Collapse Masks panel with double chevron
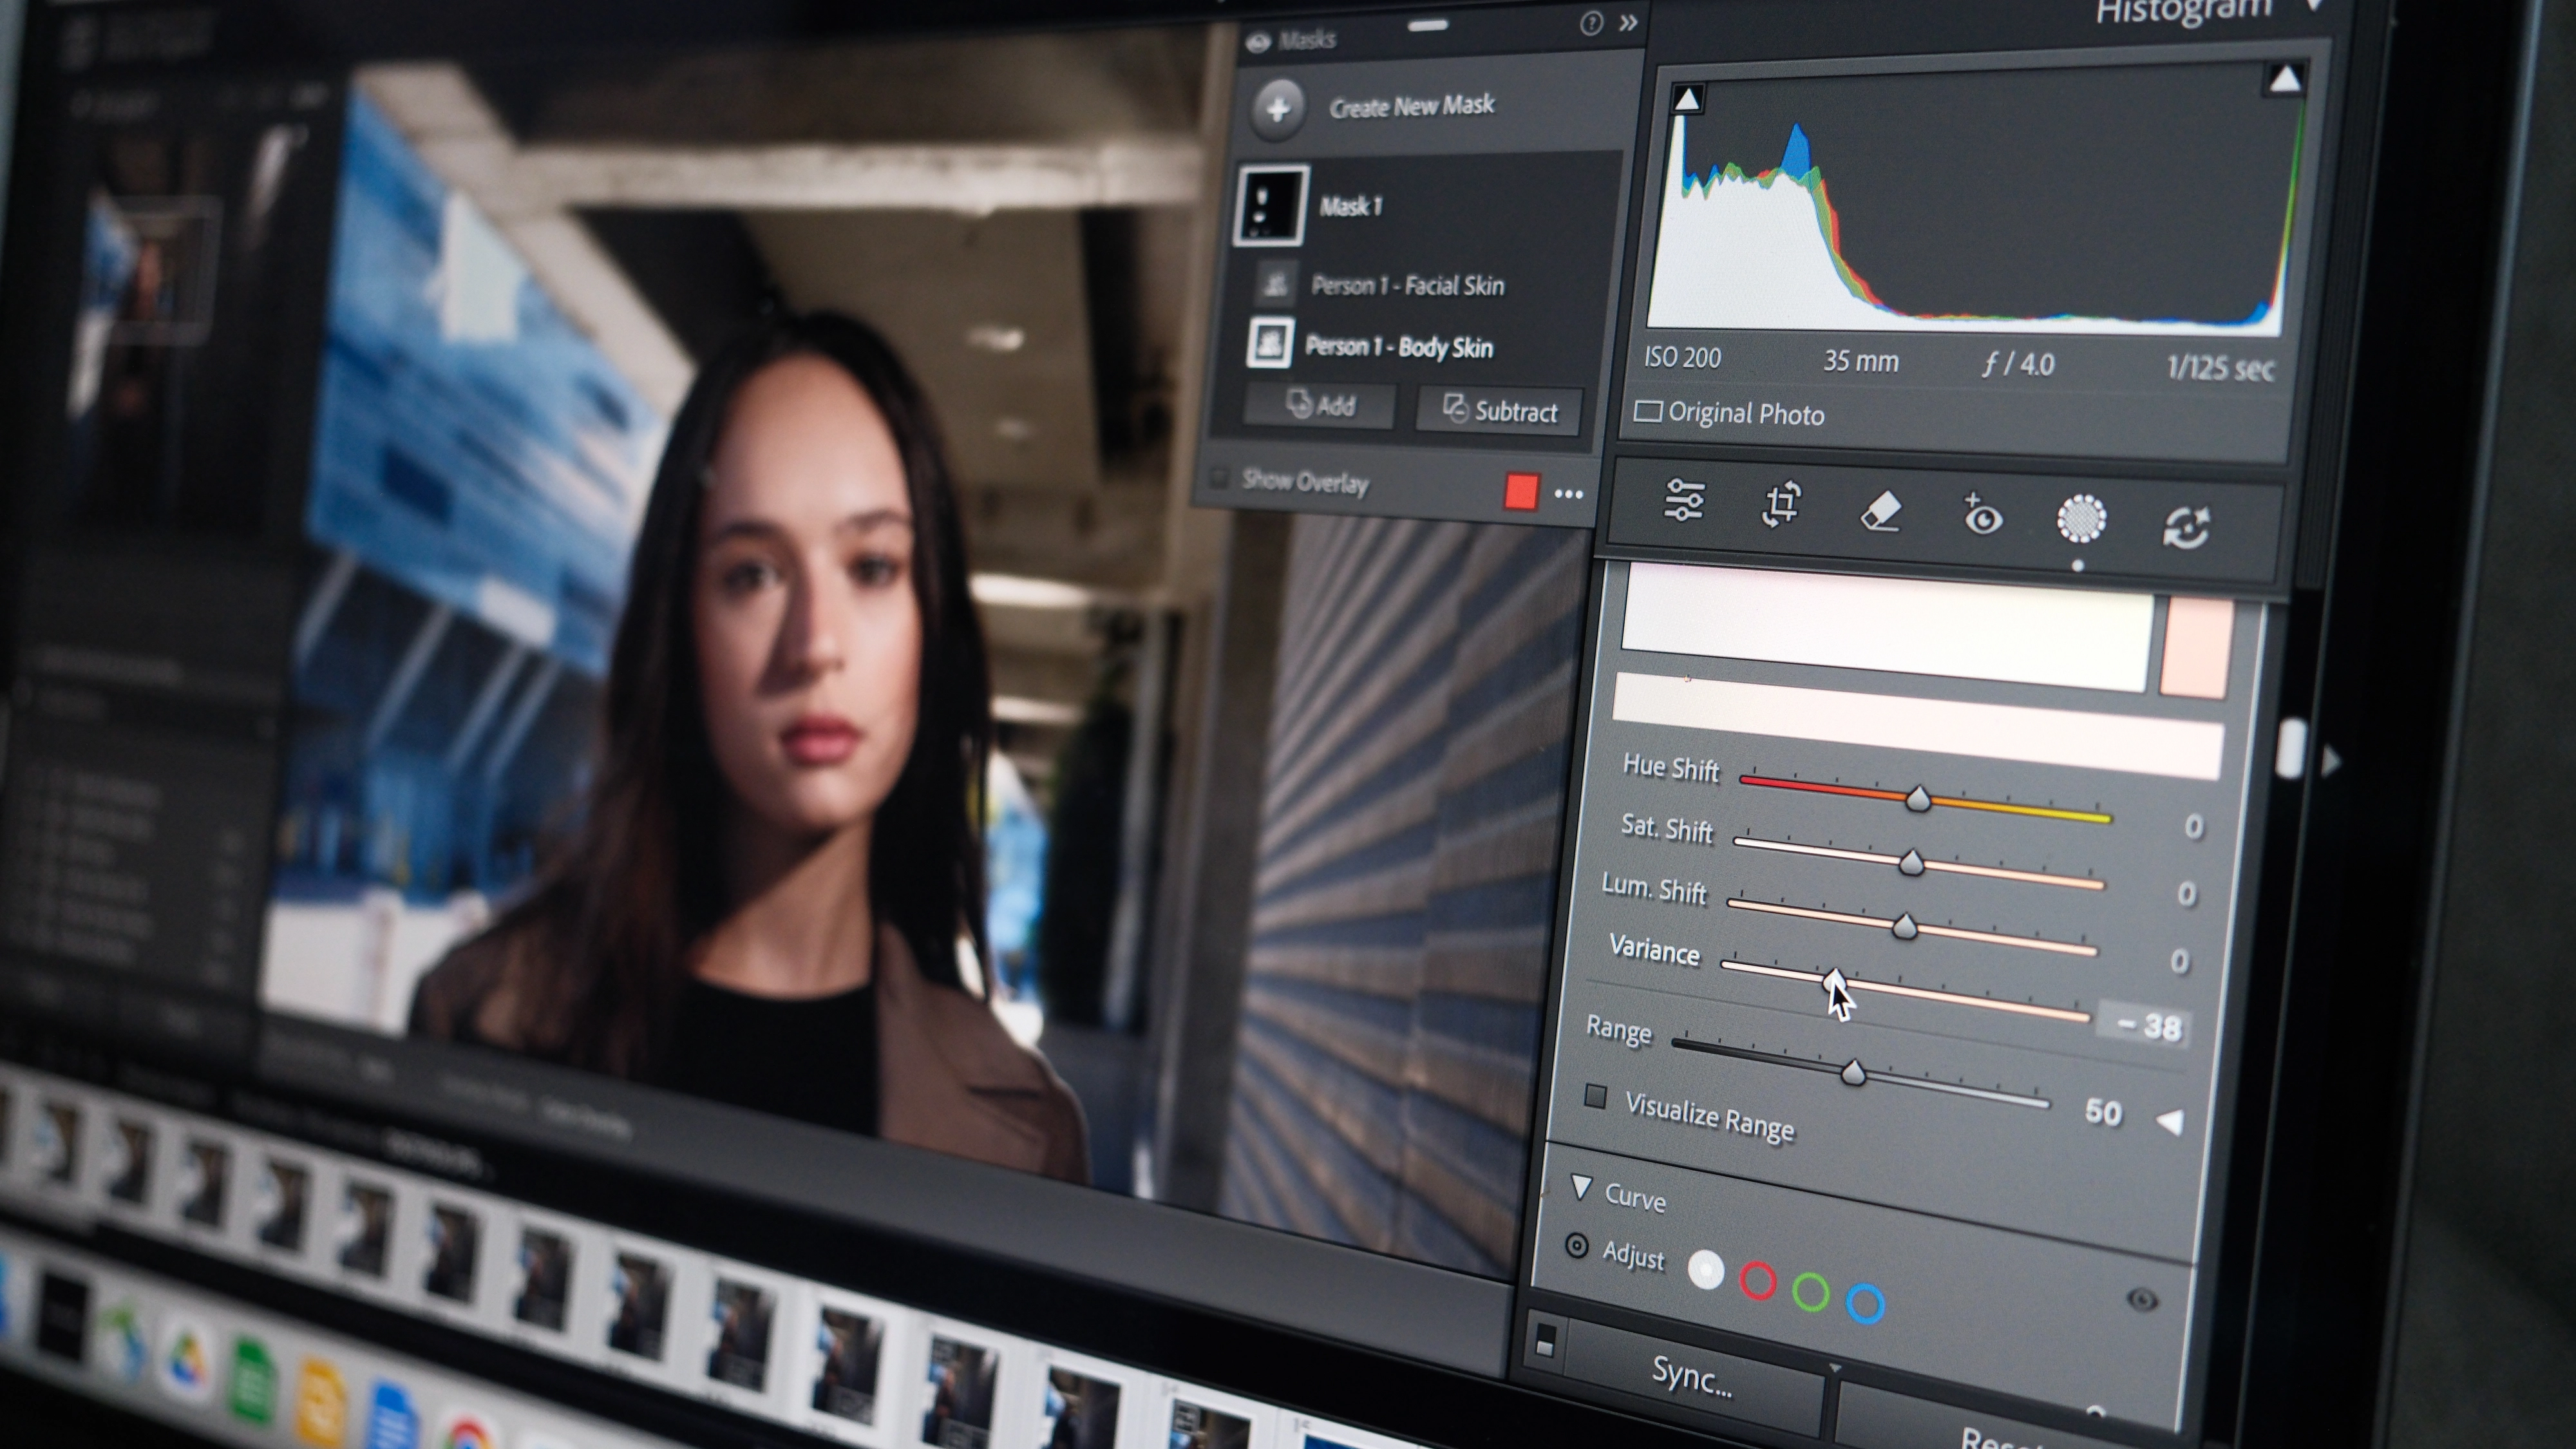This screenshot has width=2576, height=1449. (x=1629, y=22)
